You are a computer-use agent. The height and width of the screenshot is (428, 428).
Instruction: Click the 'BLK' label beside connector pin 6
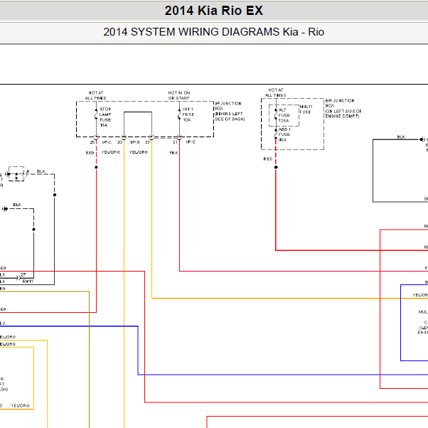pos(41,171)
